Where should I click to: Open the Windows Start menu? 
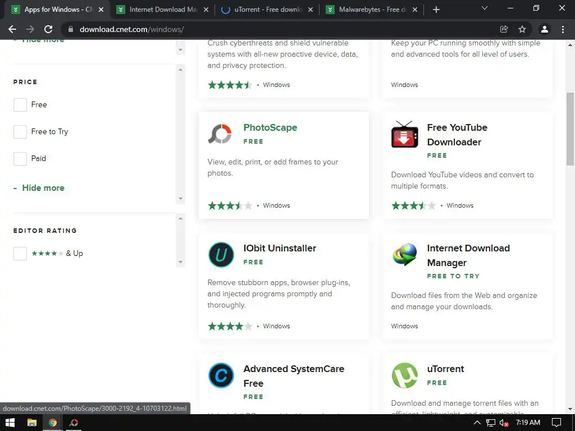tap(10, 423)
